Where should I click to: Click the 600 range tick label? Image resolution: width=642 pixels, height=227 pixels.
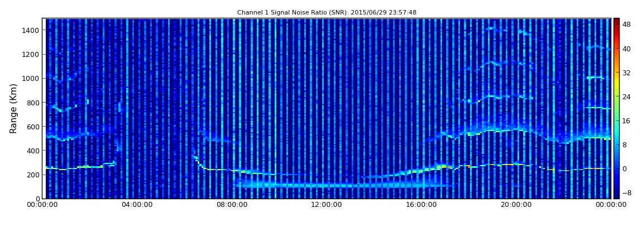(33, 127)
